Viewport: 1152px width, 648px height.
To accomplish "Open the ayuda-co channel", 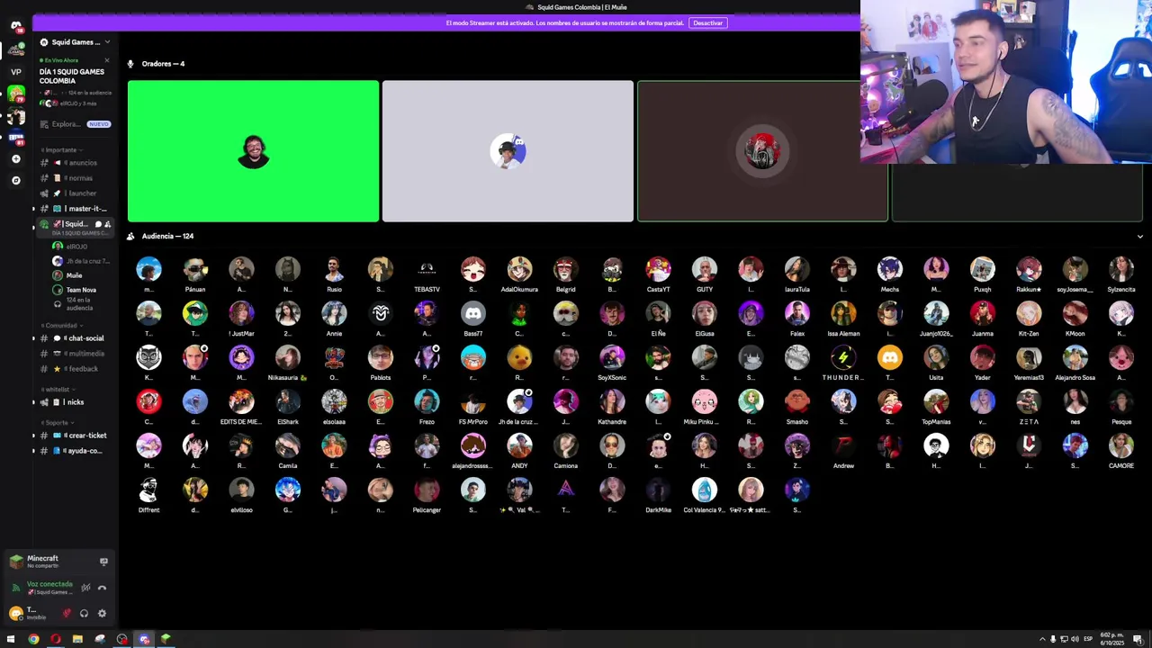I will [75, 451].
